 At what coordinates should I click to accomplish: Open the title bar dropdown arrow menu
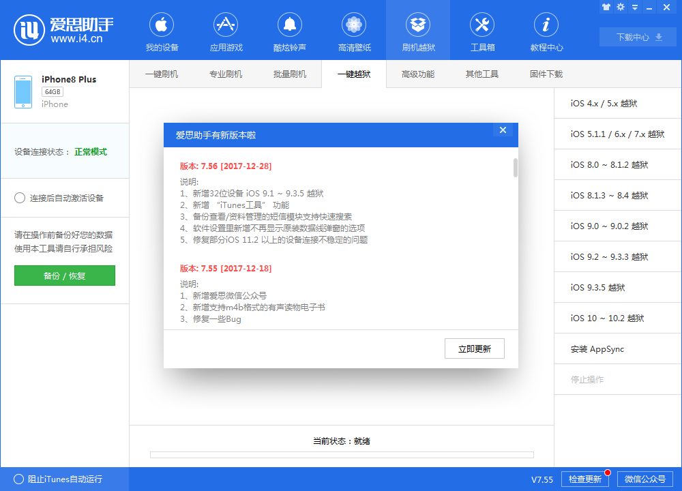(x=634, y=6)
